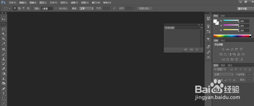The width and height of the screenshot is (254, 106).
Task: Add a Levels adjustment
Action: coord(227,49)
